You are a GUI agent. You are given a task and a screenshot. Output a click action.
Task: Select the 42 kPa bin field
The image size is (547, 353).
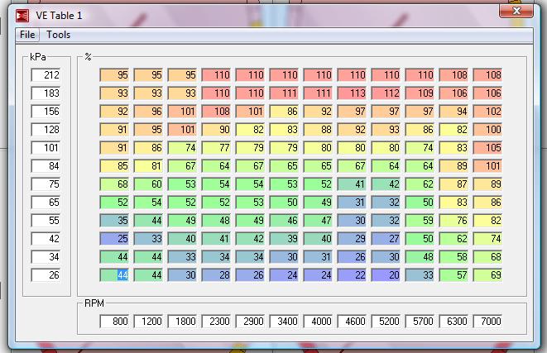[x=46, y=239]
